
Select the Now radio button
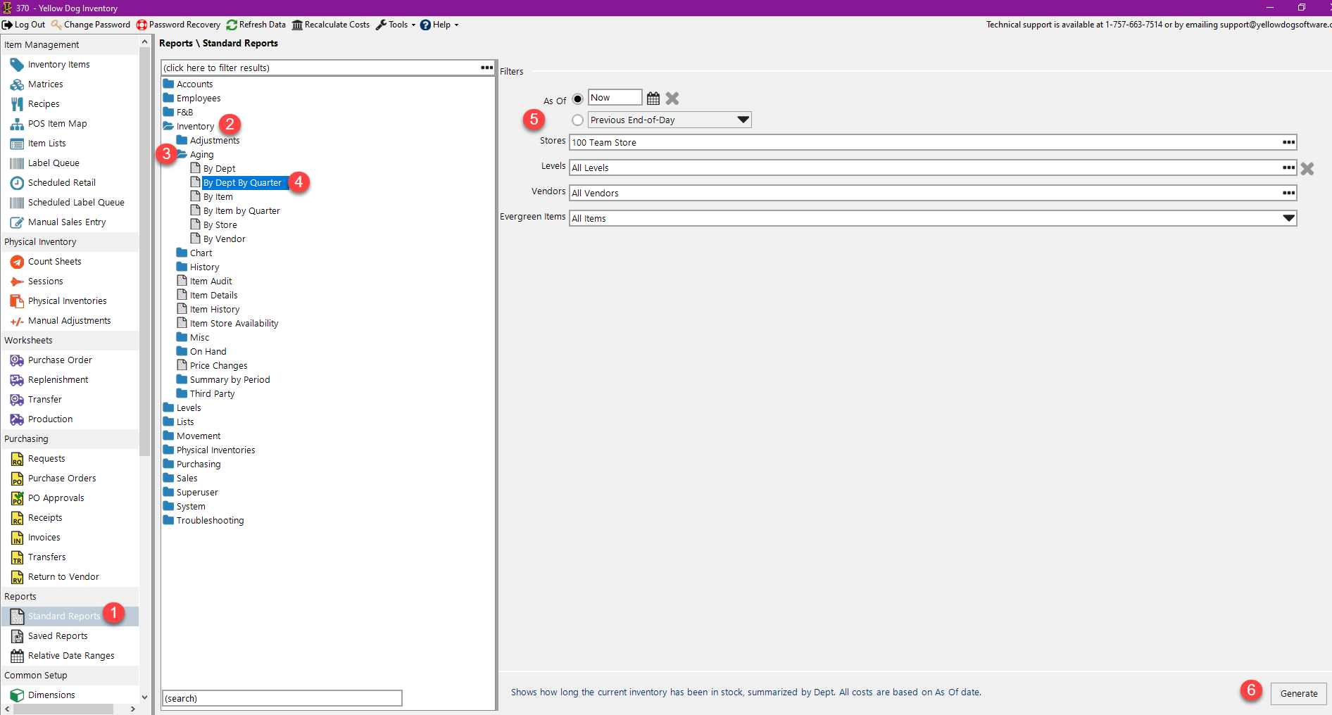coord(577,99)
